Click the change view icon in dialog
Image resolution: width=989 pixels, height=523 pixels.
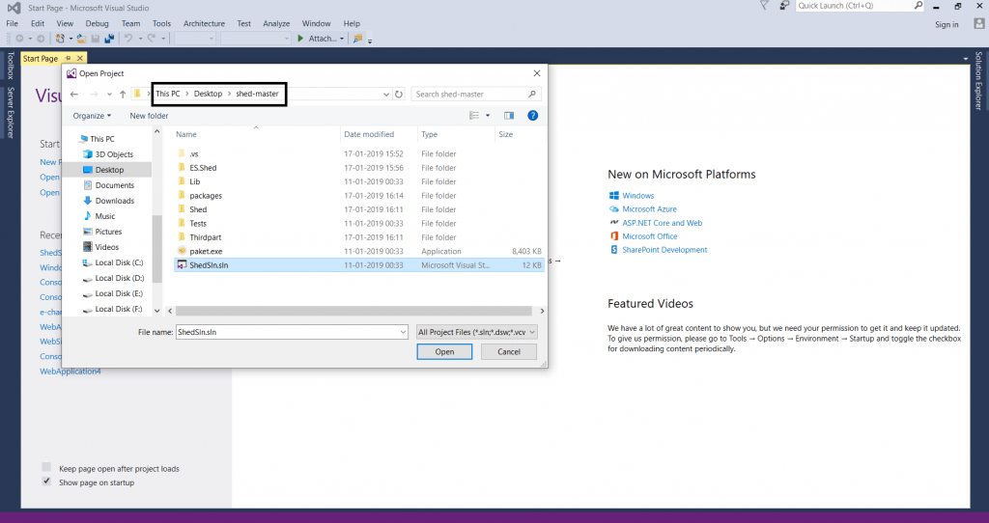click(474, 116)
